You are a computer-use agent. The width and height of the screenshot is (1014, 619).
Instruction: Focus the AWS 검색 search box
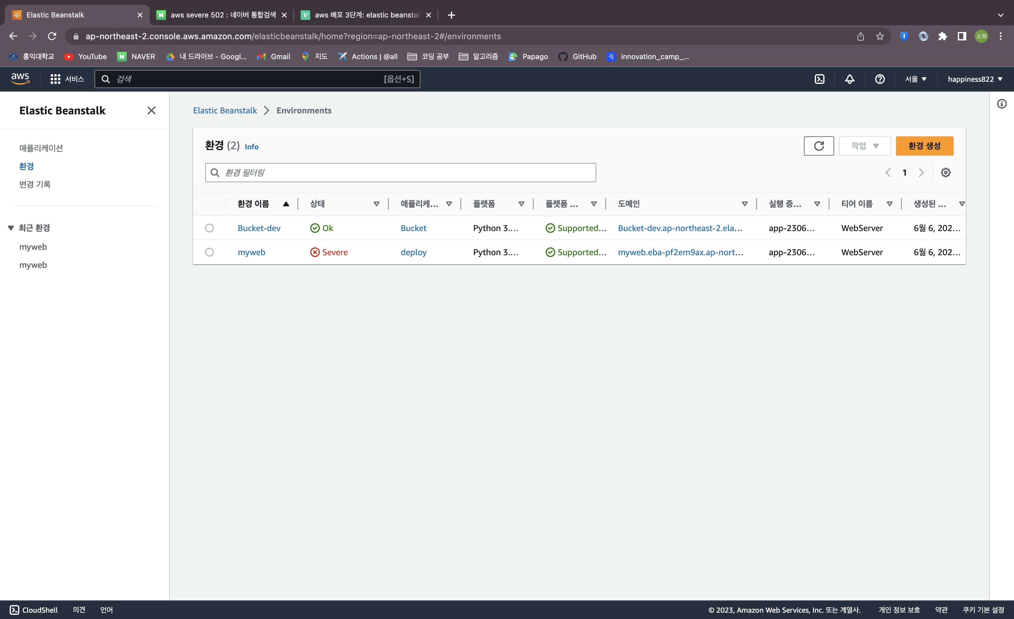(x=257, y=79)
